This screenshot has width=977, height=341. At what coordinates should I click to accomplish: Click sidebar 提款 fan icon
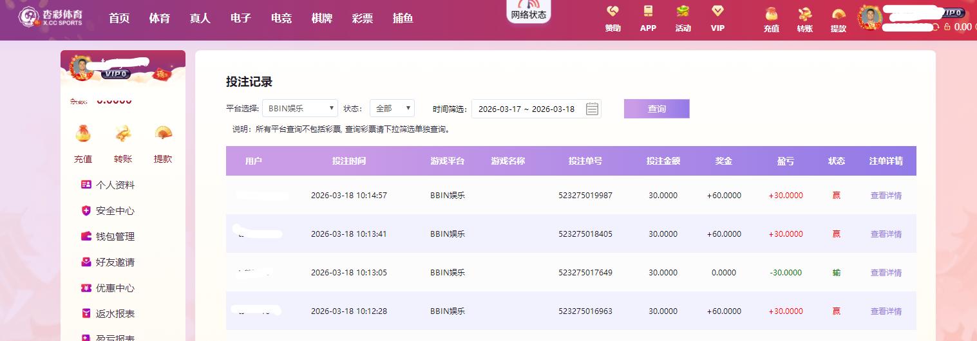[x=163, y=133]
